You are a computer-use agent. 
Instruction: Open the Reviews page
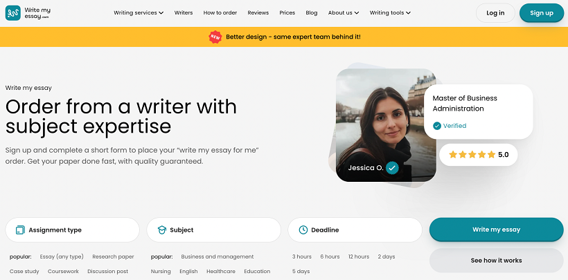click(x=258, y=12)
